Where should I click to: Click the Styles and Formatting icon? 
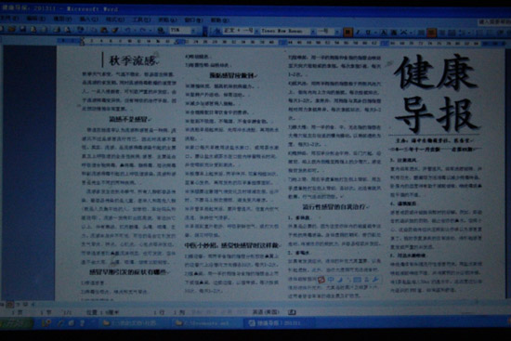tap(217, 31)
